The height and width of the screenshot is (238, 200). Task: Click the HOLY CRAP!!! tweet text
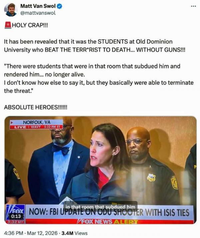(x=30, y=25)
